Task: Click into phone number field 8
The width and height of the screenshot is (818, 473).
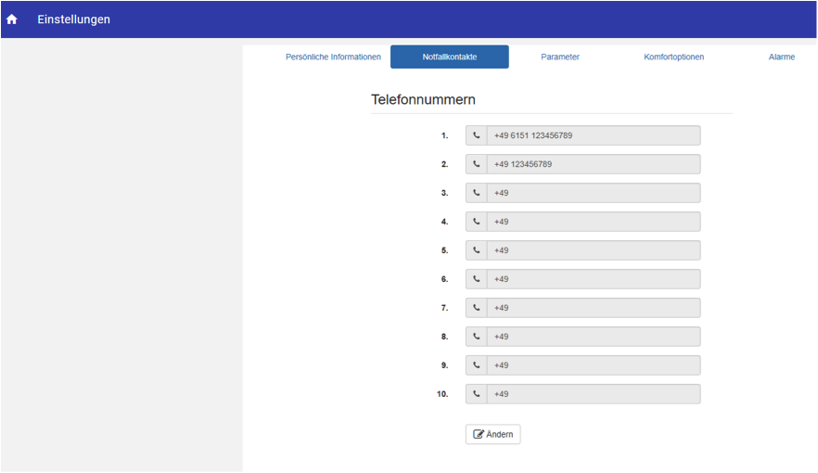Action: 594,337
